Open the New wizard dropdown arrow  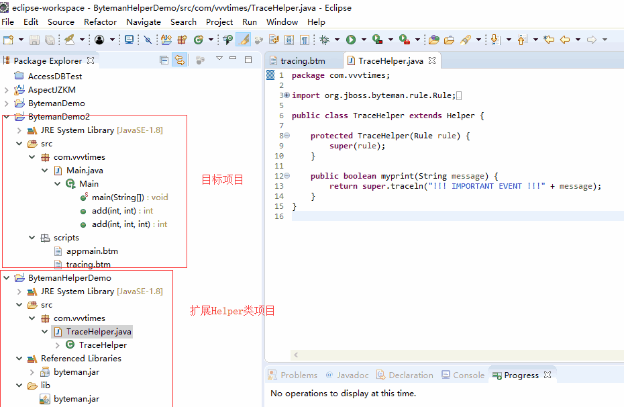point(21,40)
